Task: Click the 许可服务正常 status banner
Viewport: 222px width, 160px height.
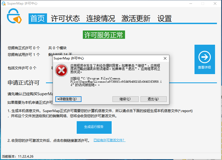Action: point(104,35)
